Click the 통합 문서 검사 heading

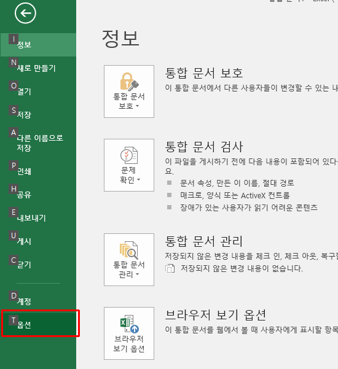pos(204,147)
